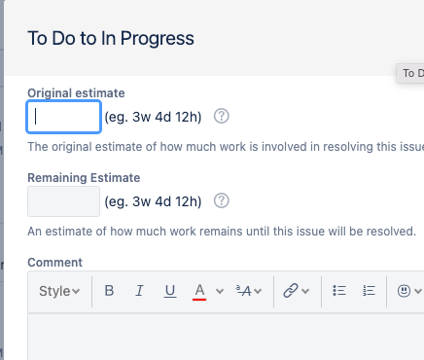The height and width of the screenshot is (360, 424).
Task: Insert a bulleted list
Action: click(339, 291)
